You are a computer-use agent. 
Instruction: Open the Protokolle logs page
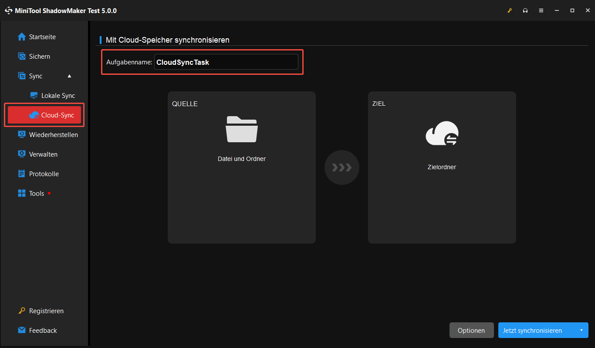pyautogui.click(x=38, y=174)
